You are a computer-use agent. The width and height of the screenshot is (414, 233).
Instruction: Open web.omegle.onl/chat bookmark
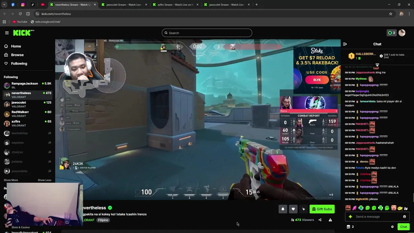[x=45, y=22]
